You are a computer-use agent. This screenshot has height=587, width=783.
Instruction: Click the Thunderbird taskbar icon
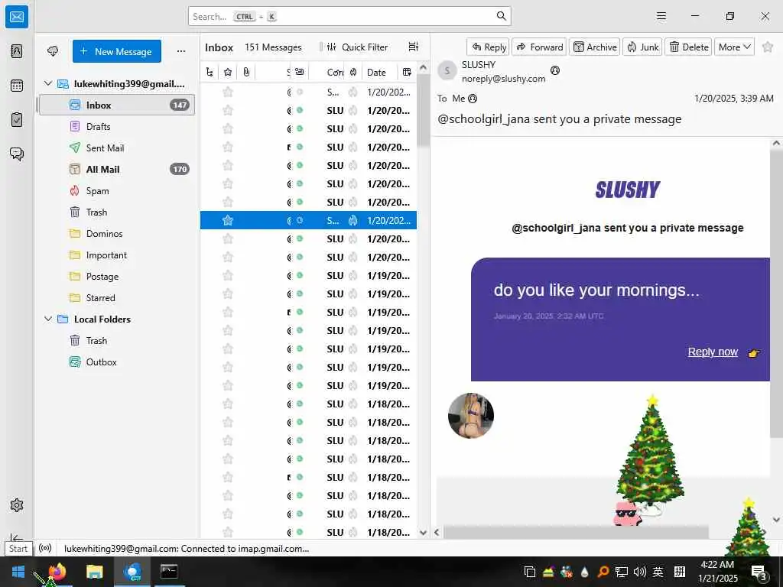pyautogui.click(x=132, y=572)
